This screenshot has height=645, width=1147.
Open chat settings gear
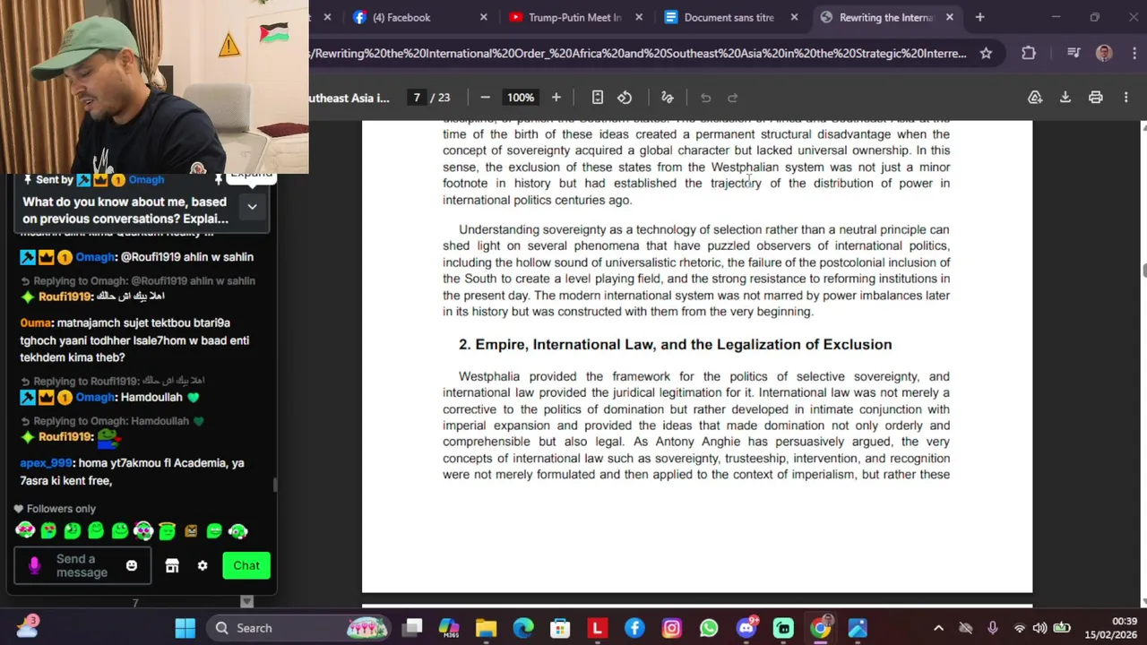pyautogui.click(x=203, y=565)
